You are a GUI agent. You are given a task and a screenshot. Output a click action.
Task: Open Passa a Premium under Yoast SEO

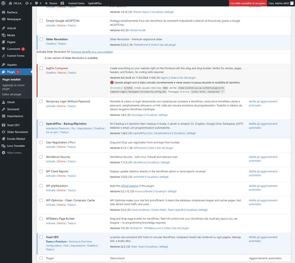pos(56,241)
